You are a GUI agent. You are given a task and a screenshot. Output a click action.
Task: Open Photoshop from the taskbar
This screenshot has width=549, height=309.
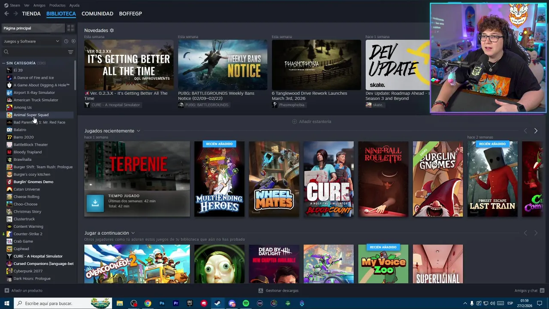pyautogui.click(x=162, y=303)
